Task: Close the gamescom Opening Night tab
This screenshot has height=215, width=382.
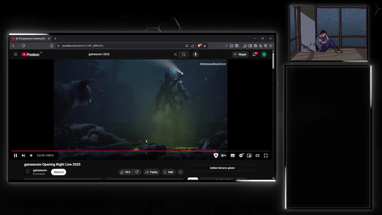Action: pos(49,39)
